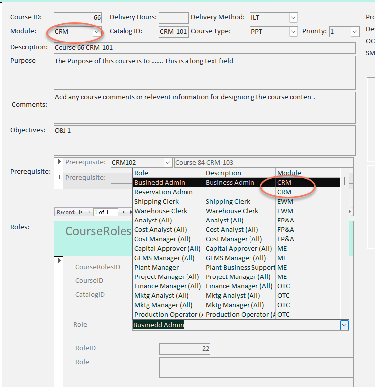Viewport: 375px width, 387px height.
Task: Click in the Objectives text box
Action: [204, 140]
